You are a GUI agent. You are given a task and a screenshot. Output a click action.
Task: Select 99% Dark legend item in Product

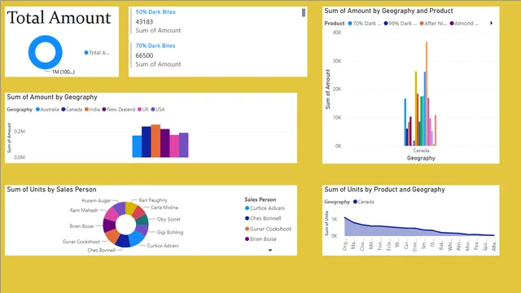point(400,24)
